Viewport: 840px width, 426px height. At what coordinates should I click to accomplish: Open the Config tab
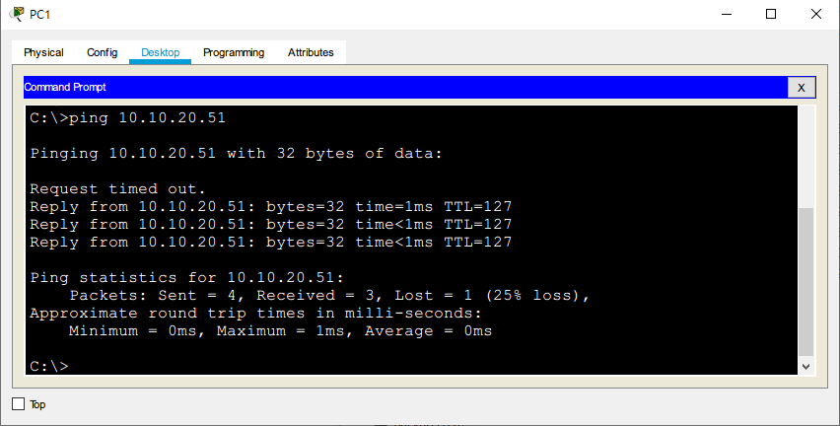point(102,52)
